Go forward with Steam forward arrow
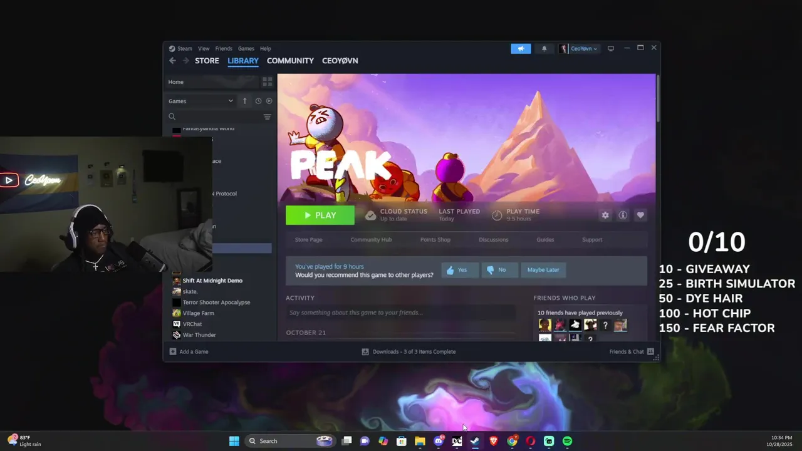Screen dimensions: 802x451 185,61
